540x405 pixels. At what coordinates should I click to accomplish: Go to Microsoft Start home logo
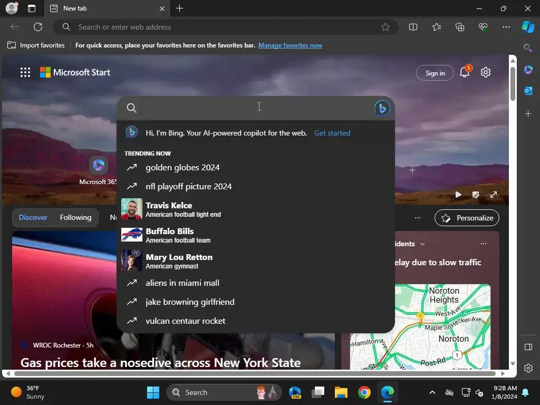pyautogui.click(x=75, y=72)
